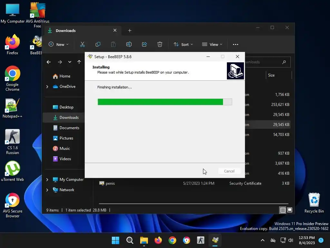Click the Chrome icon in the taskbar

pos(172,240)
